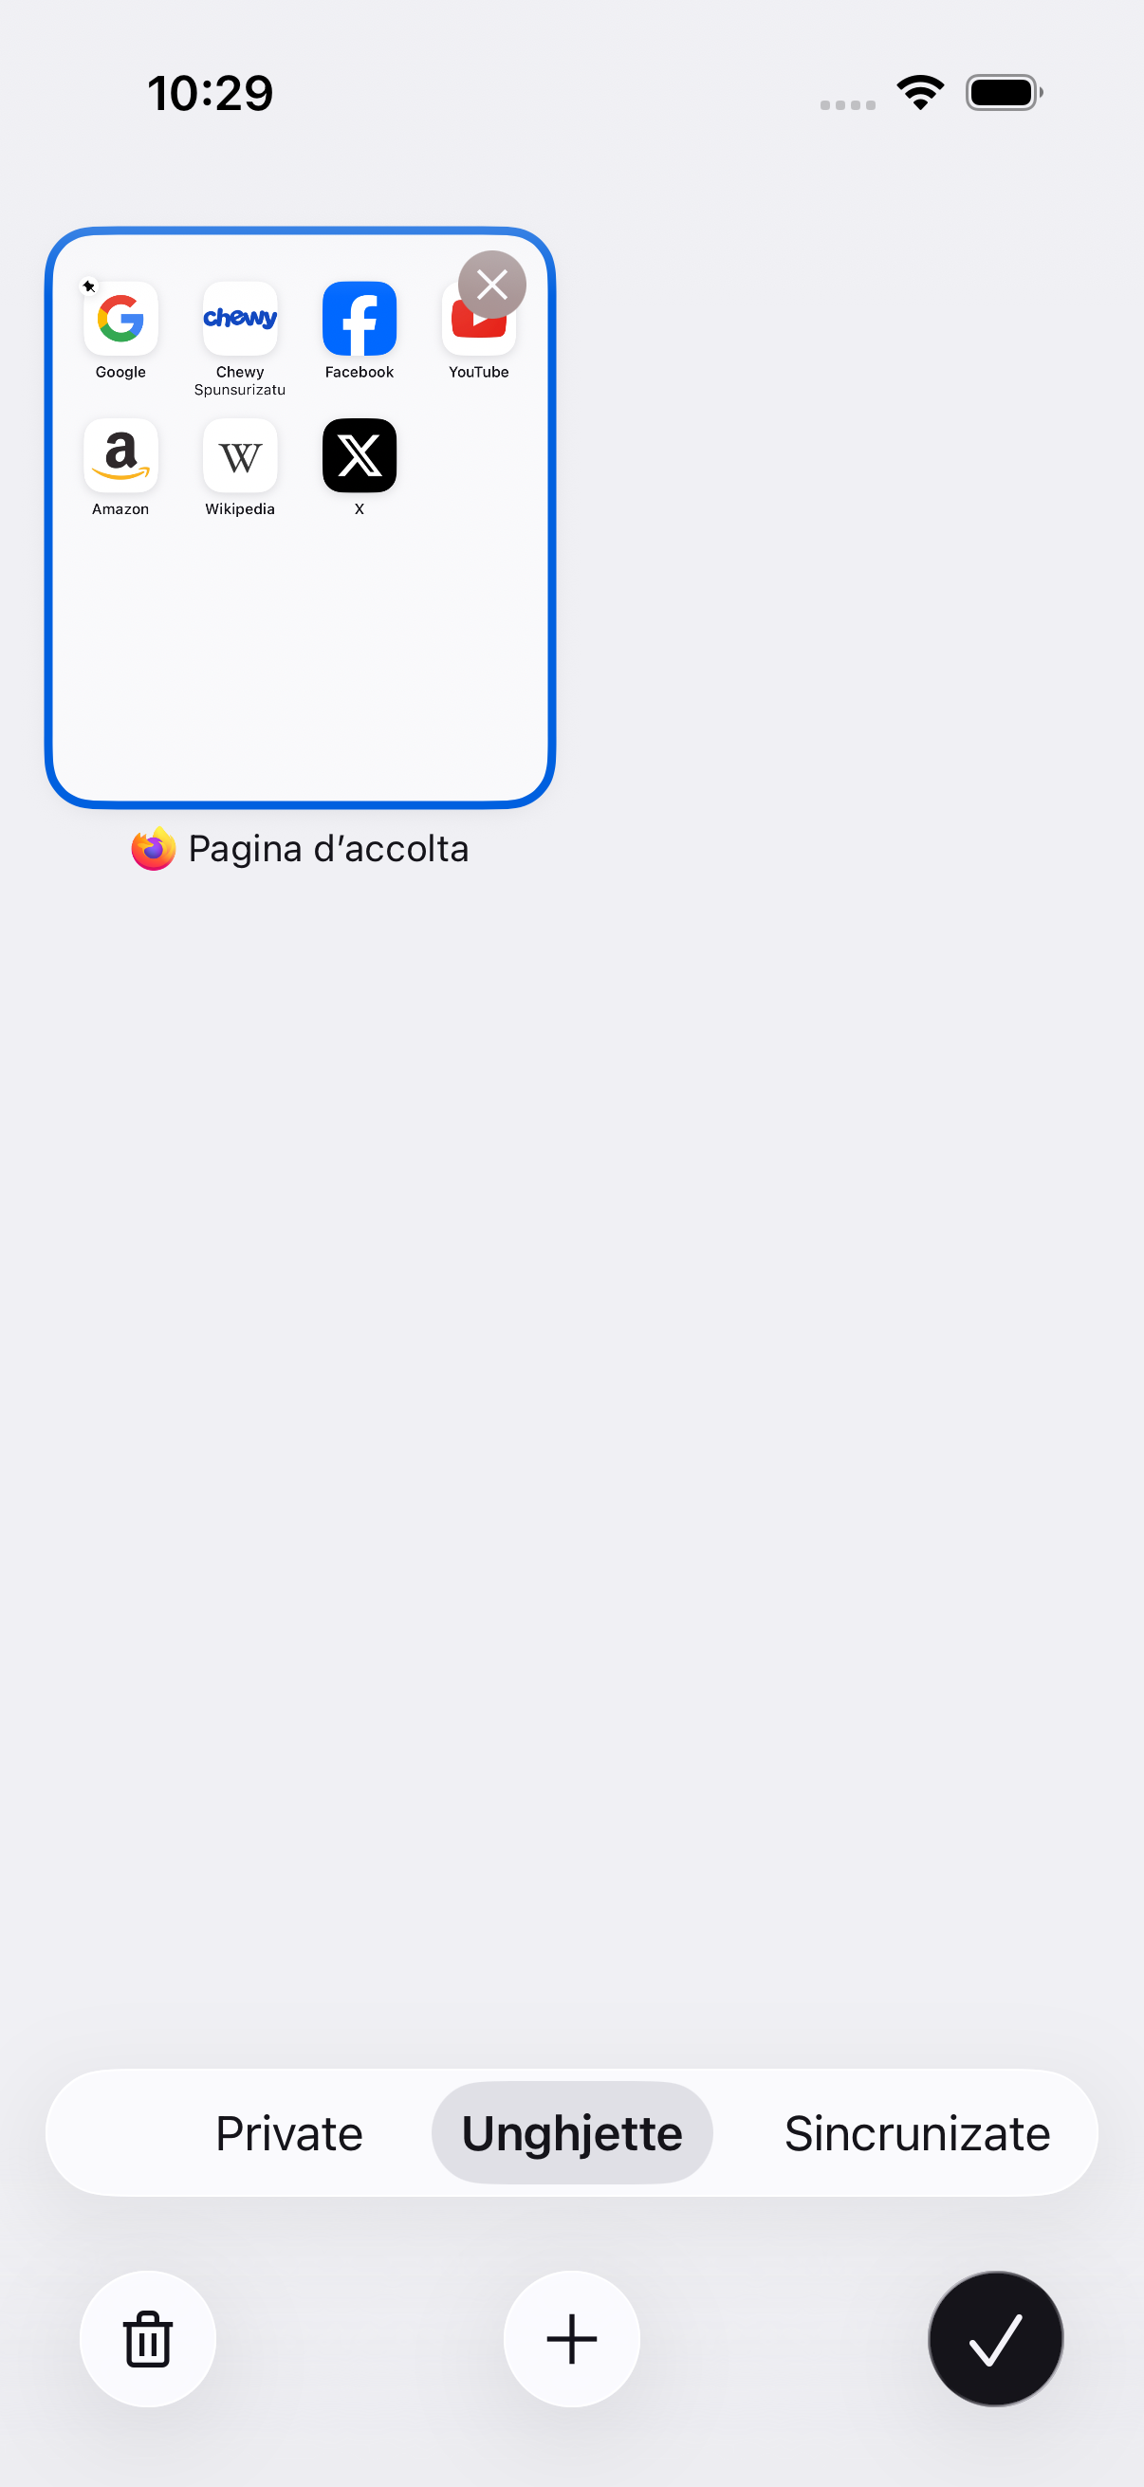
Task: Tap the Pagina d'accolta title label
Action: click(328, 849)
